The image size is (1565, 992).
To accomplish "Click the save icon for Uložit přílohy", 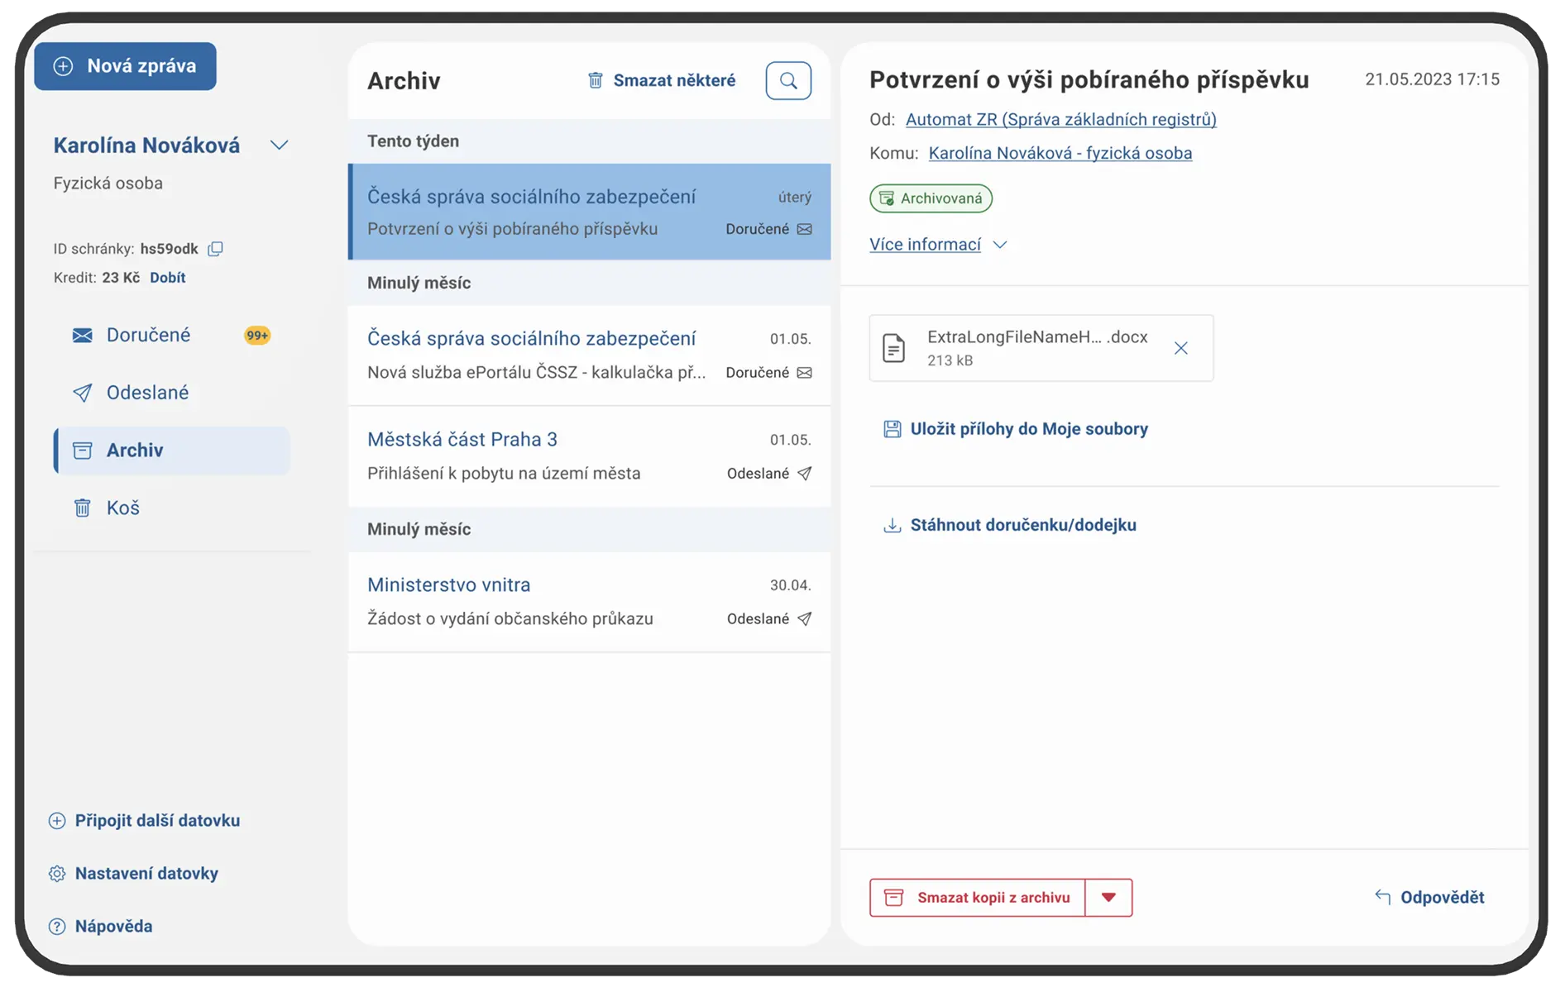I will (x=892, y=429).
